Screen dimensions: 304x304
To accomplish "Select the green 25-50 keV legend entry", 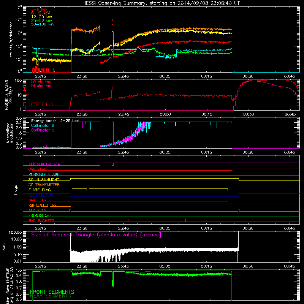I will (42, 21).
